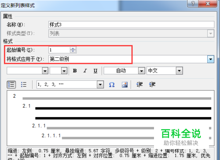Screen dimensions: 220x160
Task: Click the 2.1.1.1 level in the preview
Action: point(51,135)
